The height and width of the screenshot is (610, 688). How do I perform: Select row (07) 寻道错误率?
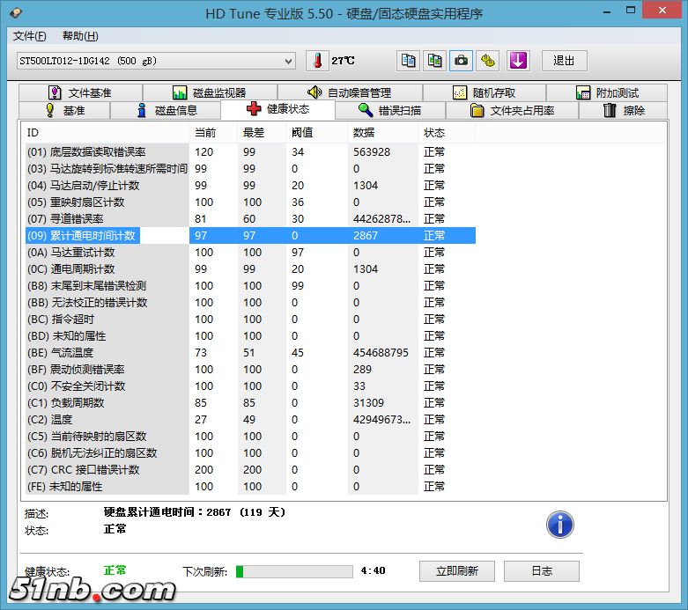point(250,218)
